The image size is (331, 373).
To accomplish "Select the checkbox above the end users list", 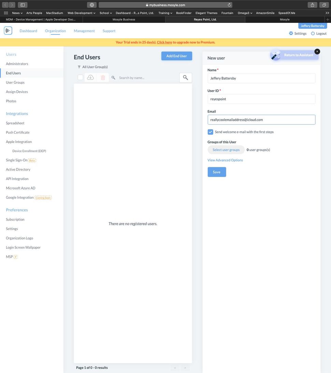I will (x=80, y=77).
